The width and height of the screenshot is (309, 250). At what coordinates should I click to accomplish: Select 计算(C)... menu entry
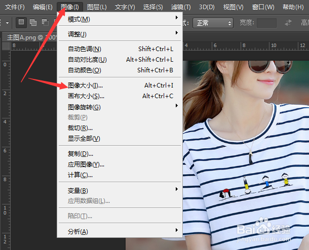click(120, 175)
